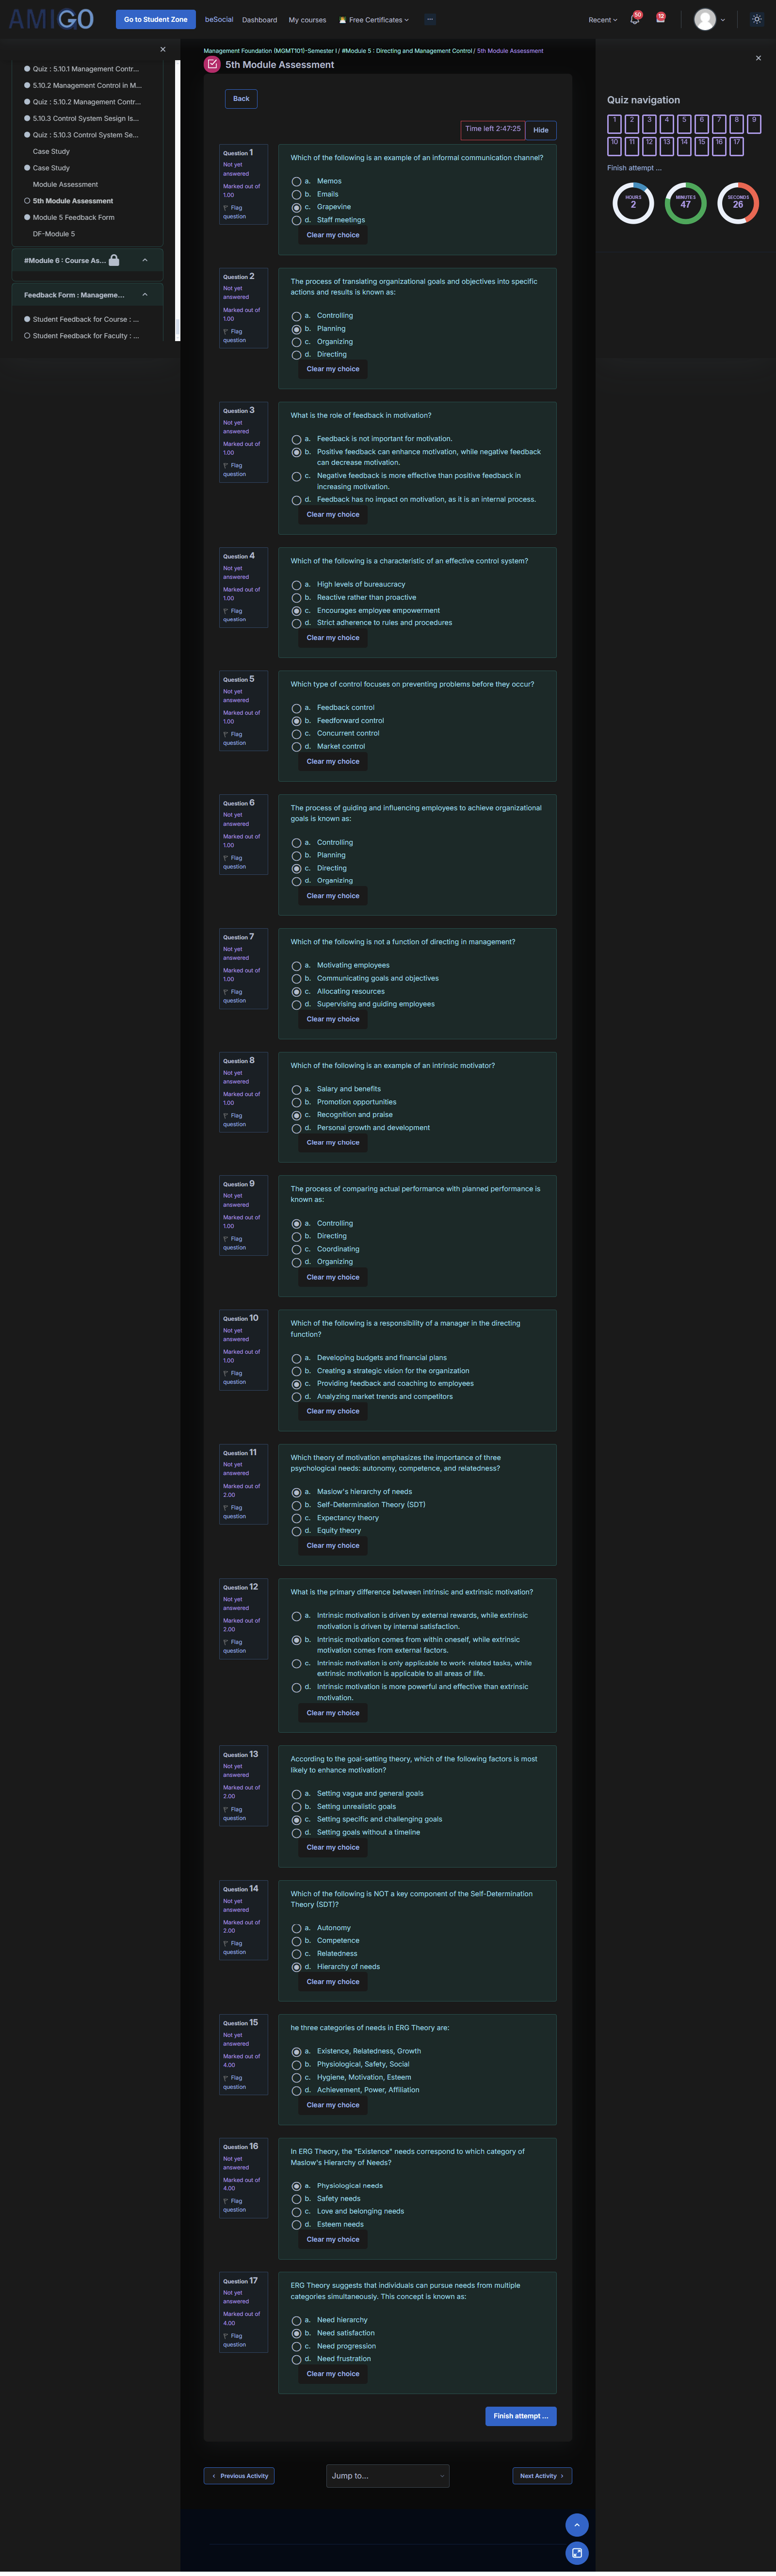
Task: Select option b. Self-Determination Theory (SDT)
Action: click(x=296, y=1505)
